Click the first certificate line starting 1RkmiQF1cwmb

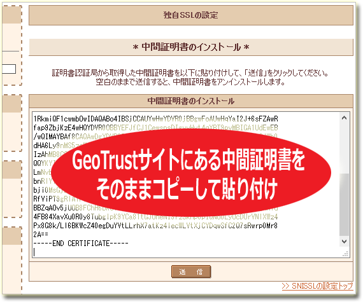155,119
